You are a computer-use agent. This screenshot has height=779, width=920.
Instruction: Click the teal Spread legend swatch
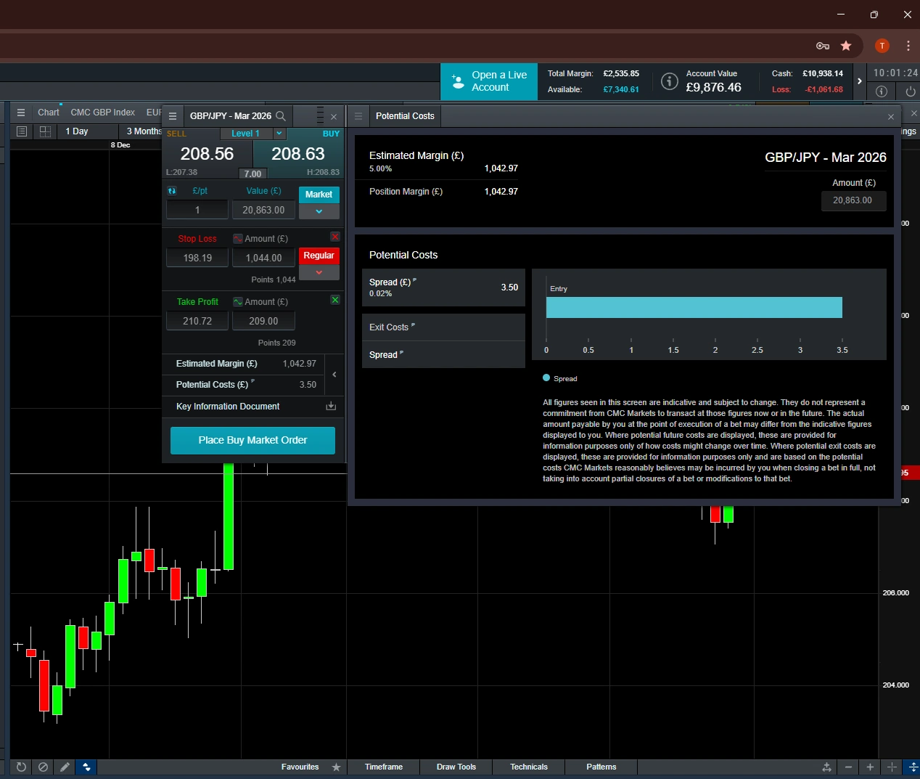[546, 378]
